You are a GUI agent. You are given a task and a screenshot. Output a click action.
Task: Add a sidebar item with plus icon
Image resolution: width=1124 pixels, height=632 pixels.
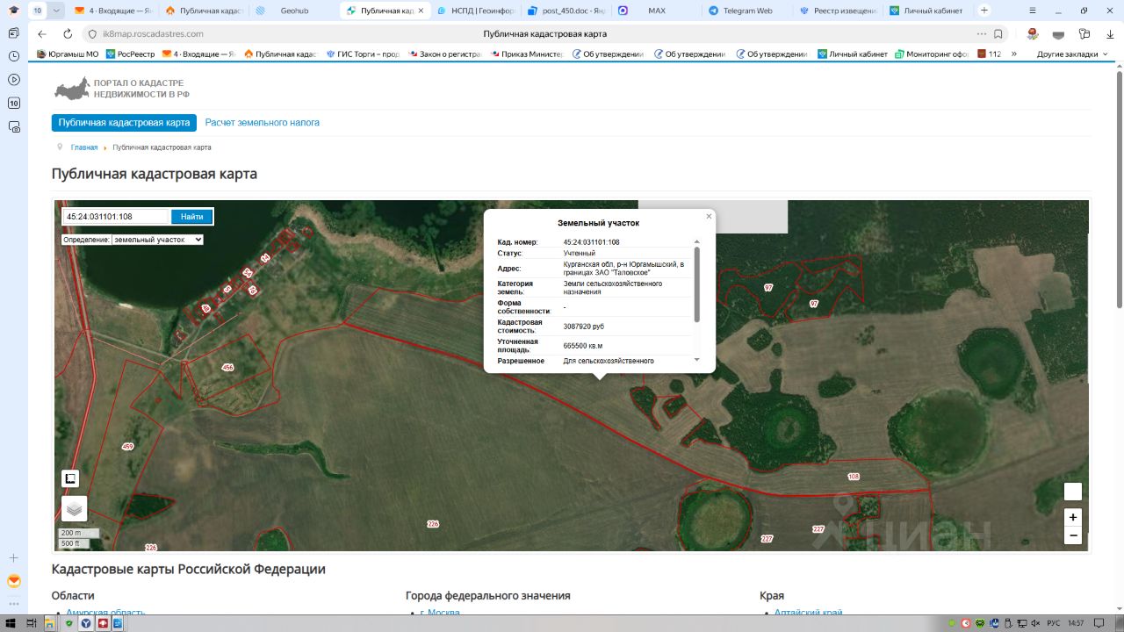[13, 558]
